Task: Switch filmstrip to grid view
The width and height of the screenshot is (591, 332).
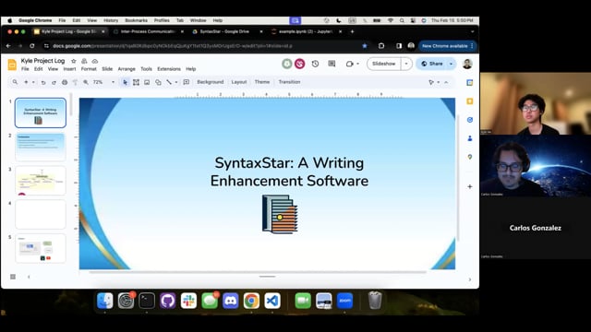Action: click(x=13, y=277)
